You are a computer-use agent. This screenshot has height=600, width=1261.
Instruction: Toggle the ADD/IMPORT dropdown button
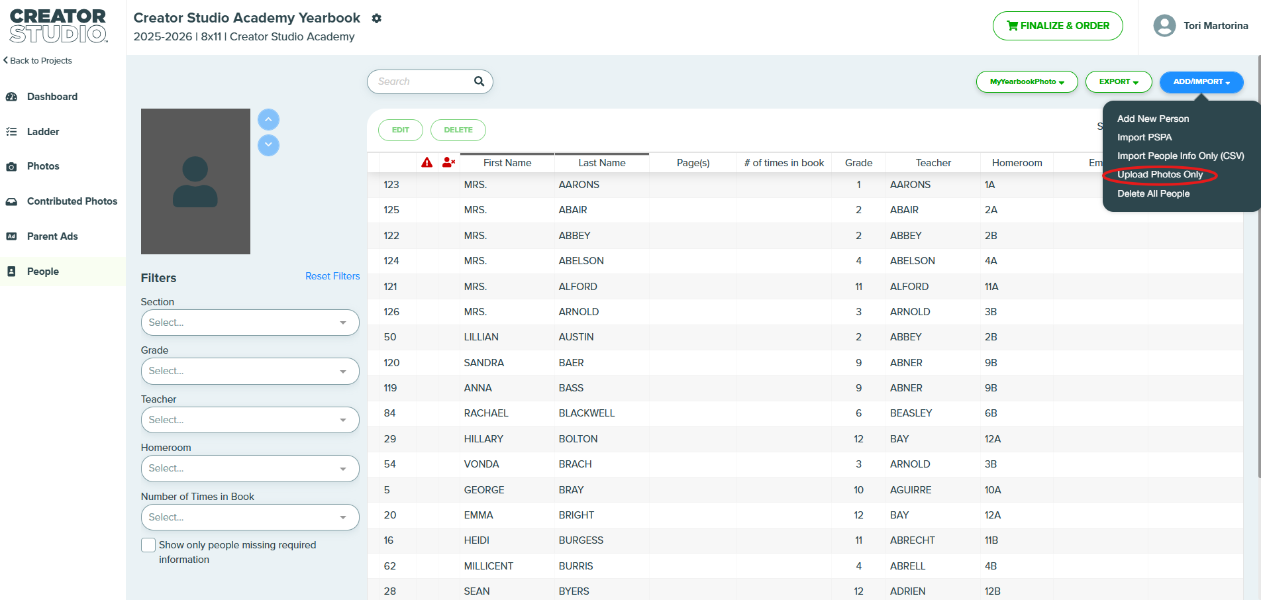click(1201, 82)
